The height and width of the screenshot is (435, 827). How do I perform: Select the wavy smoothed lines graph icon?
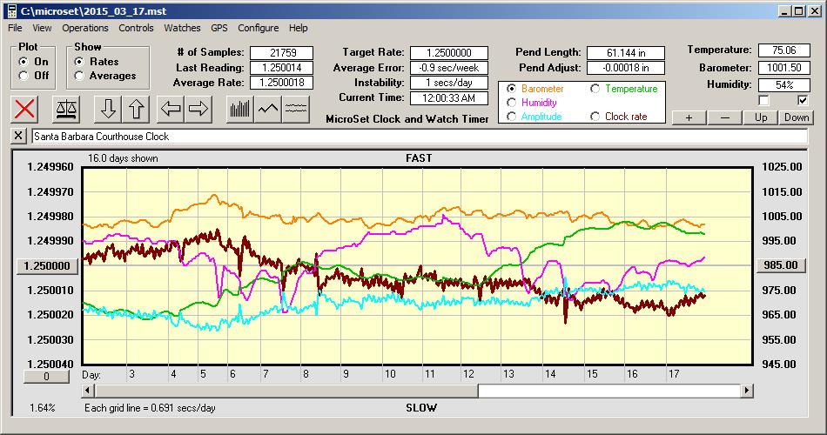(x=296, y=109)
